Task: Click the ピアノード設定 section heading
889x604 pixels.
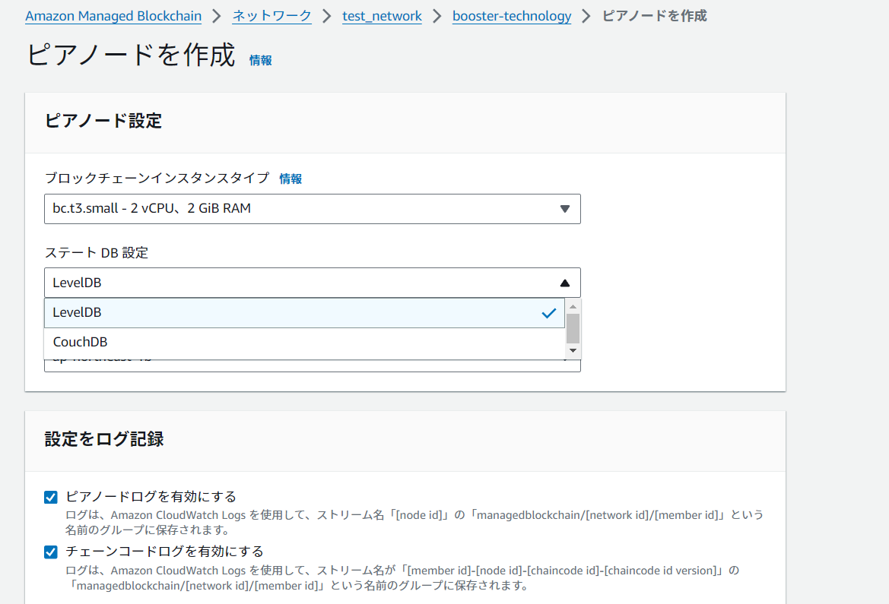Action: pyautogui.click(x=103, y=121)
